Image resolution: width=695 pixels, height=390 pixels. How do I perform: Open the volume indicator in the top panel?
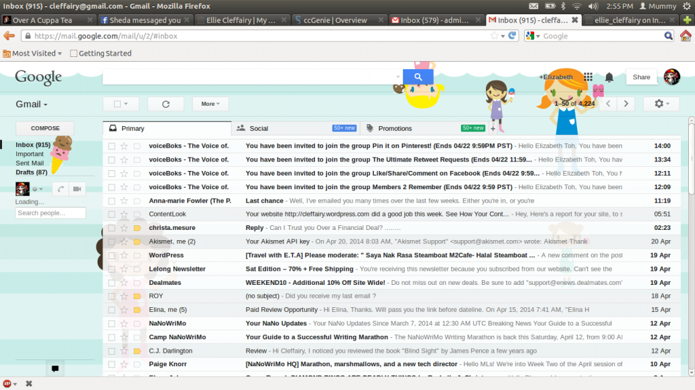coord(593,6)
